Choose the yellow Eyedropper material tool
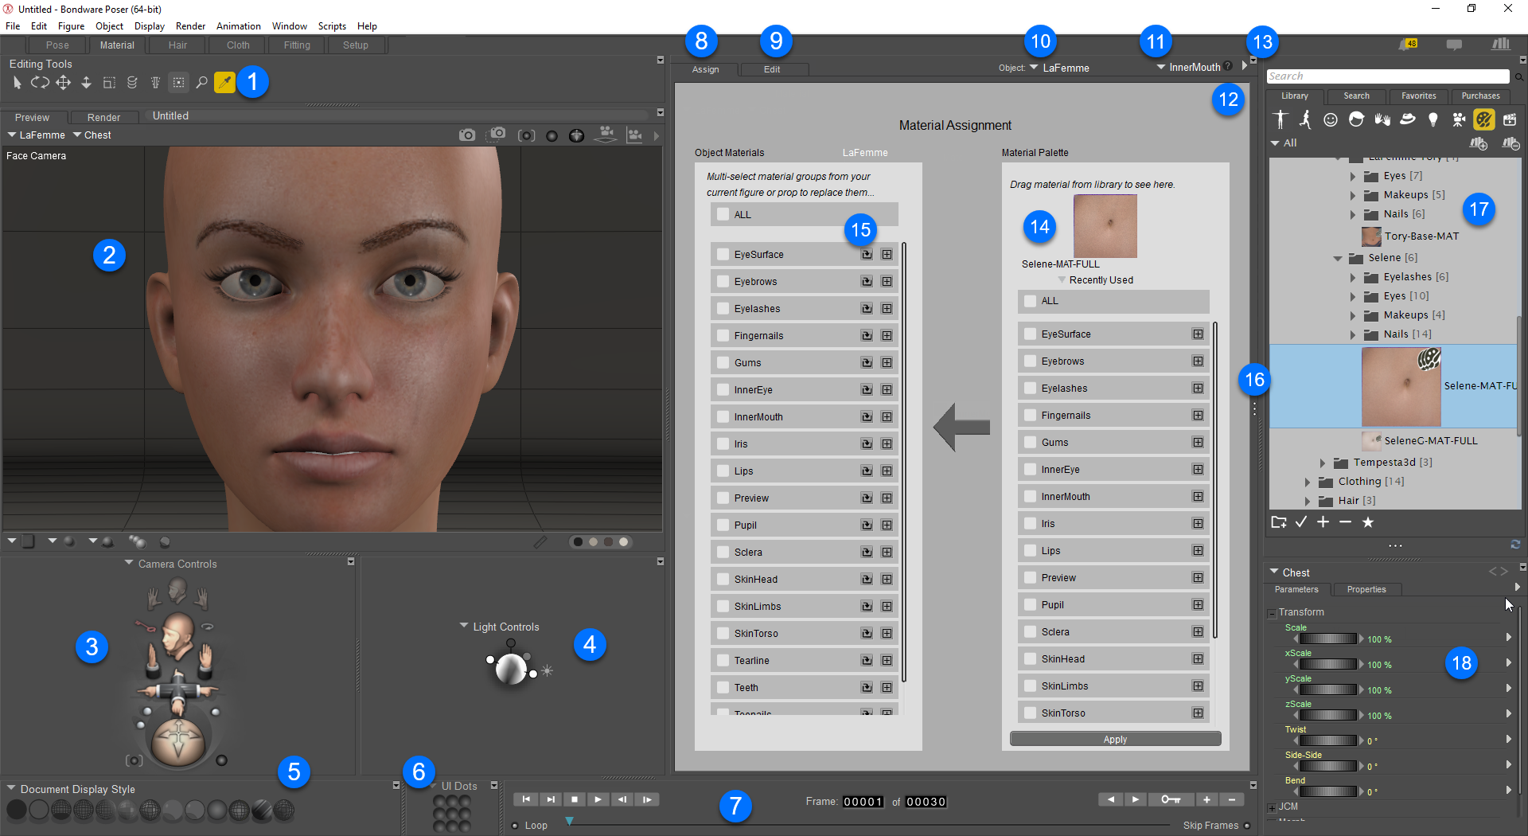Image resolution: width=1528 pixels, height=836 pixels. 225,82
